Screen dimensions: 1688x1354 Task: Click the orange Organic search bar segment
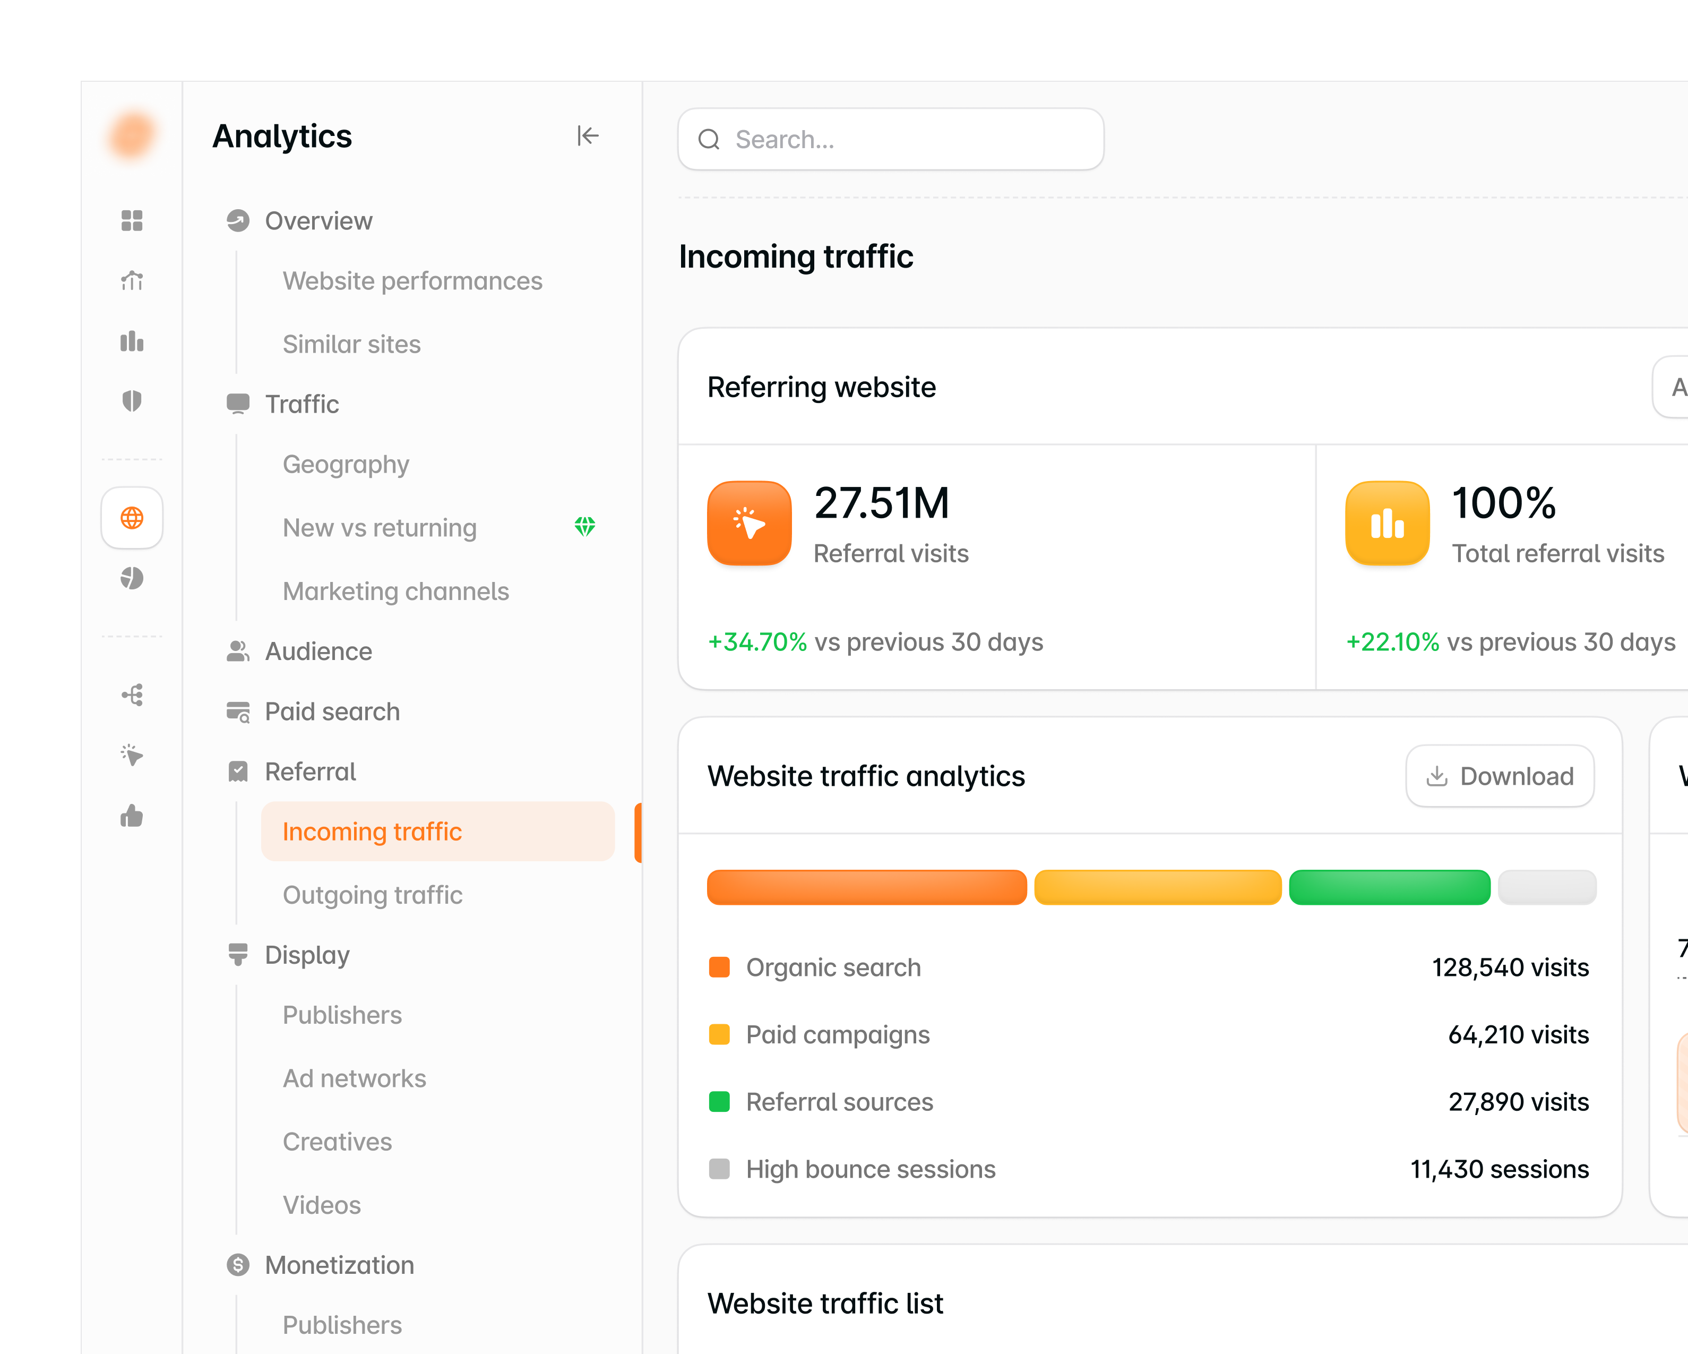click(x=867, y=887)
